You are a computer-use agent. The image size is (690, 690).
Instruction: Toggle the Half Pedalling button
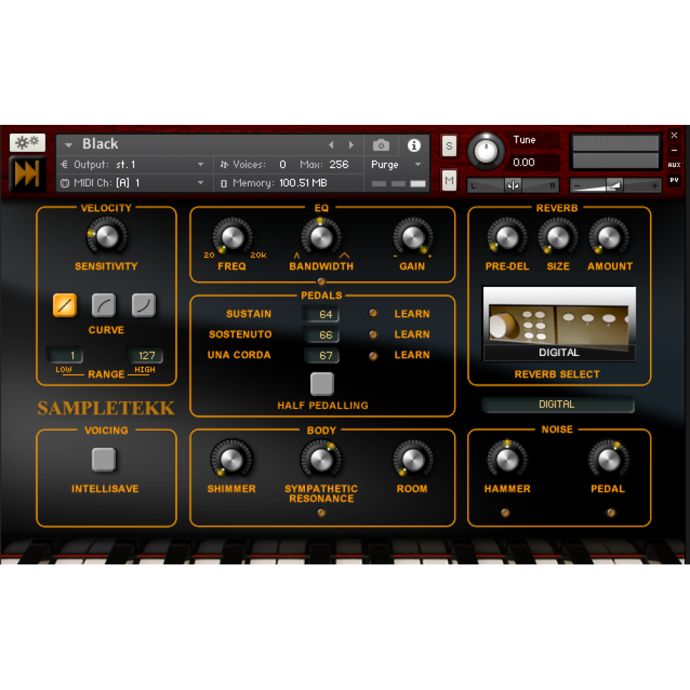coord(322,384)
